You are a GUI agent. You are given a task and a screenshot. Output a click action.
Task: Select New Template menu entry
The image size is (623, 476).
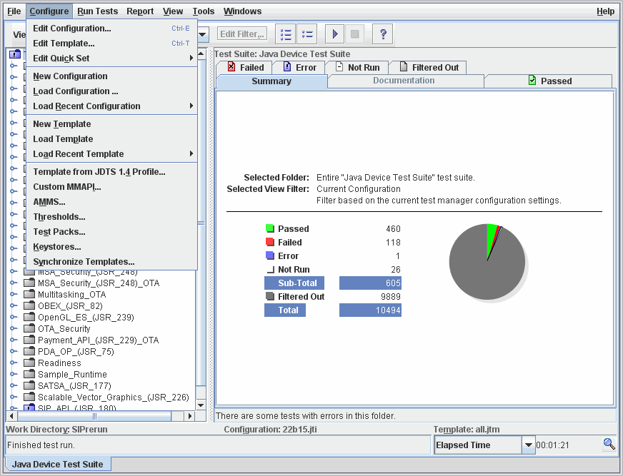(112, 124)
